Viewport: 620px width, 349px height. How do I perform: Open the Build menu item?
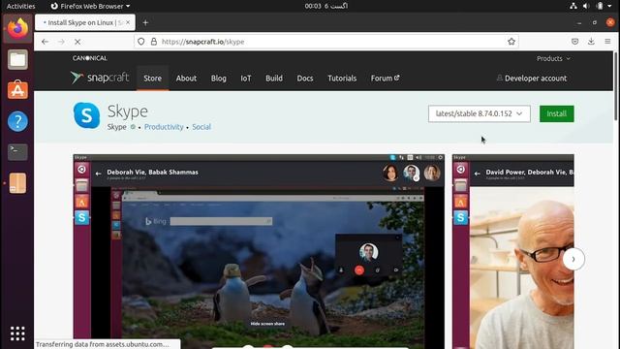(274, 79)
